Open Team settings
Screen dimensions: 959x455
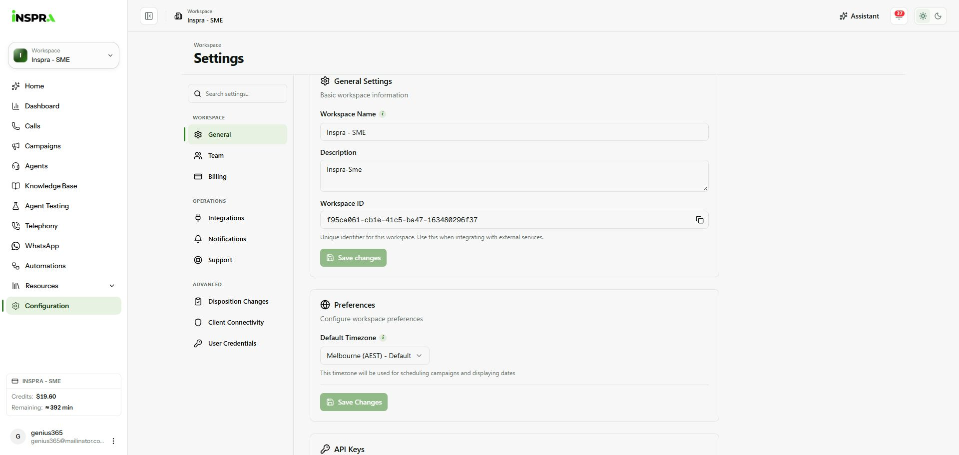(x=237, y=155)
